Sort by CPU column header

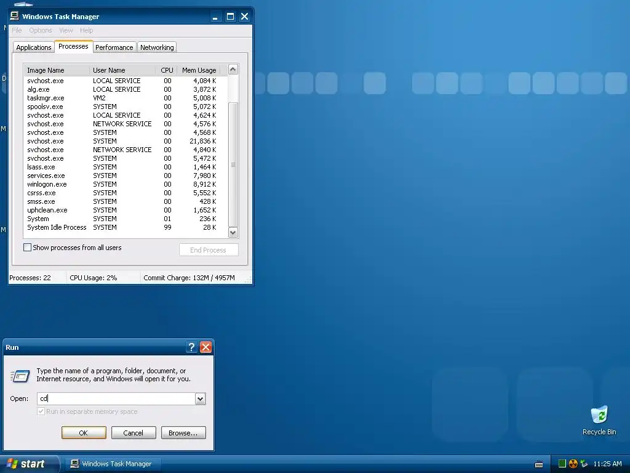click(x=167, y=70)
